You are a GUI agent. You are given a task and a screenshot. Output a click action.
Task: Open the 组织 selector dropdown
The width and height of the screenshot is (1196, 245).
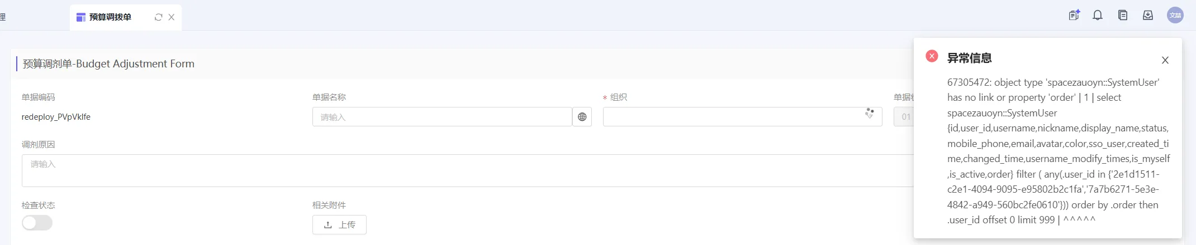point(732,117)
